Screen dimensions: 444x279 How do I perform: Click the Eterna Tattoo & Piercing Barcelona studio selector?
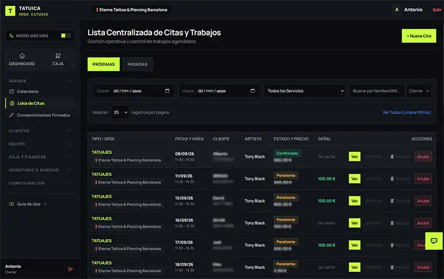132,10
